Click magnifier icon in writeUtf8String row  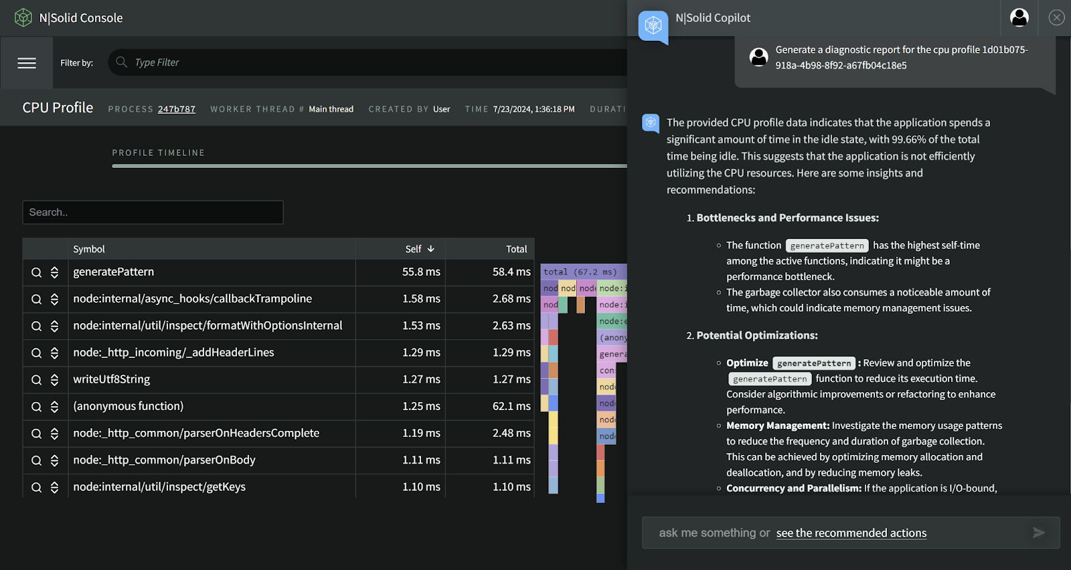click(x=36, y=379)
